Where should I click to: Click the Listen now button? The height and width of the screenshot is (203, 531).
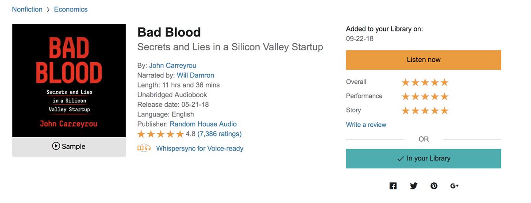[x=423, y=60]
